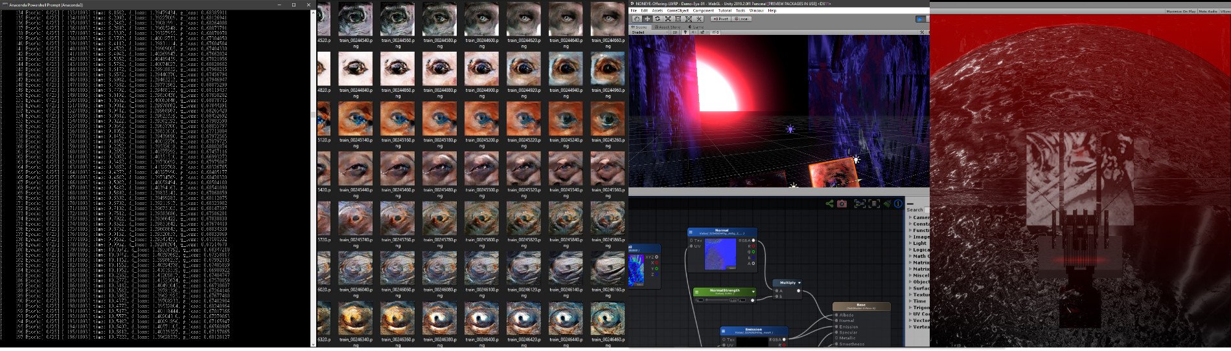Screen dimensions: 1231x351
Task: Select the Hand tool in Unity toolbar
Action: (x=637, y=19)
